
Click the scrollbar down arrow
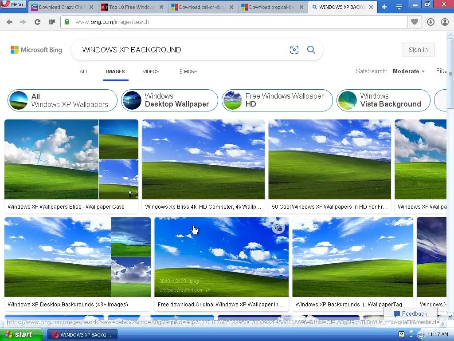[450, 316]
